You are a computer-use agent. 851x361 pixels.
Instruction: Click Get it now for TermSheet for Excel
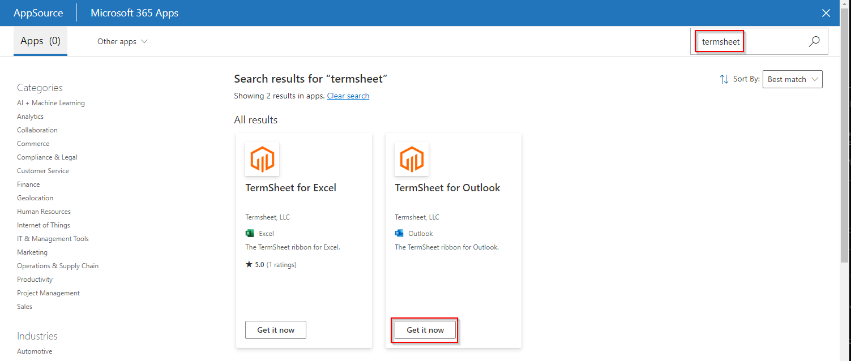(275, 330)
